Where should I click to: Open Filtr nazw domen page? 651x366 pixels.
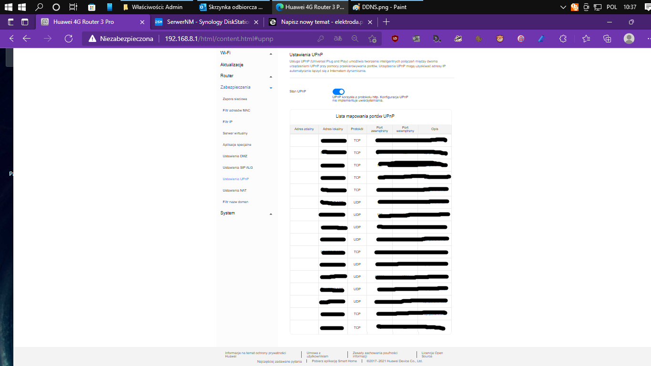235,202
